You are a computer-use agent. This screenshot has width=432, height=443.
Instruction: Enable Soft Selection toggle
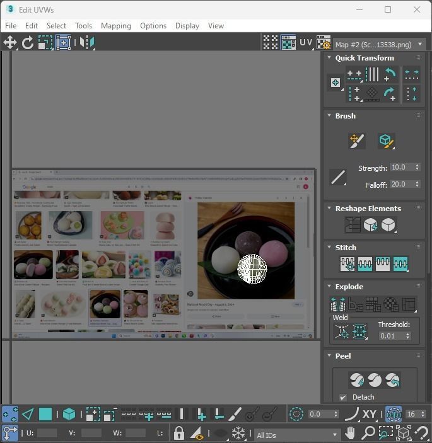click(296, 414)
